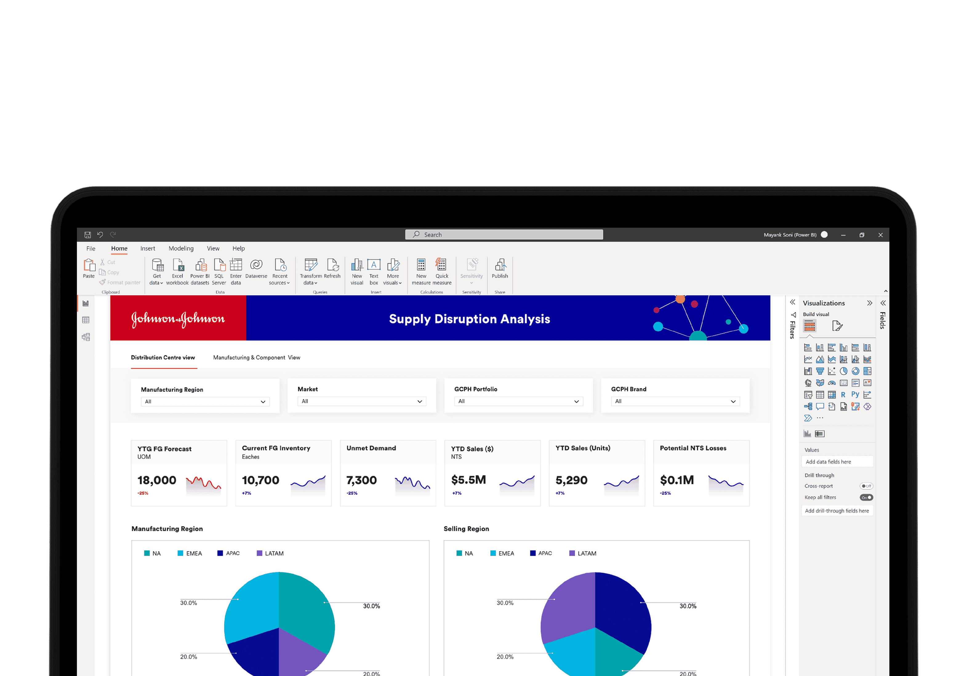975x676 pixels.
Task: Select the Matrix visualization
Action: (832, 395)
